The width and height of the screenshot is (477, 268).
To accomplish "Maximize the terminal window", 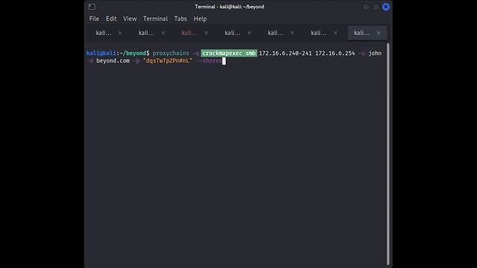I will [376, 7].
